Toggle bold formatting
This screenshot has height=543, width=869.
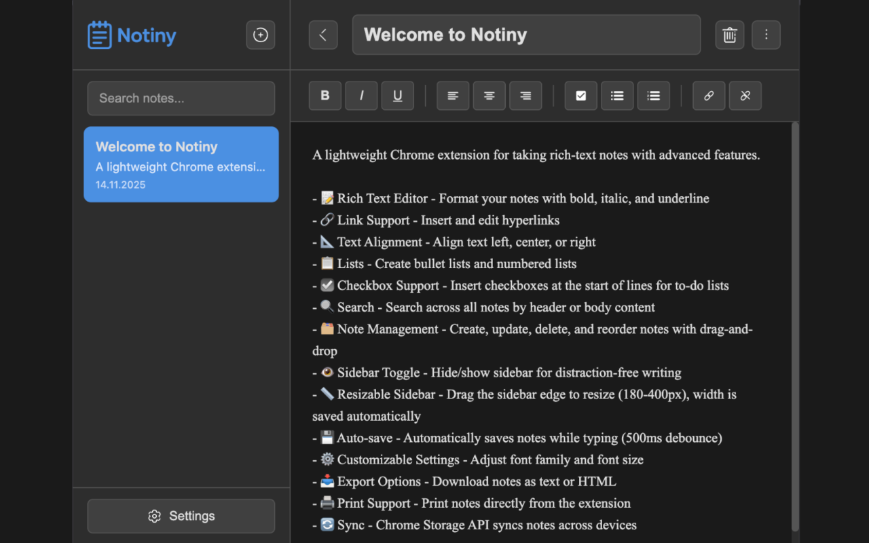325,96
